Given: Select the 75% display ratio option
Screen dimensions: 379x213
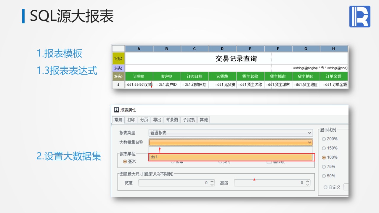Looking at the screenshot, I should (x=324, y=167).
